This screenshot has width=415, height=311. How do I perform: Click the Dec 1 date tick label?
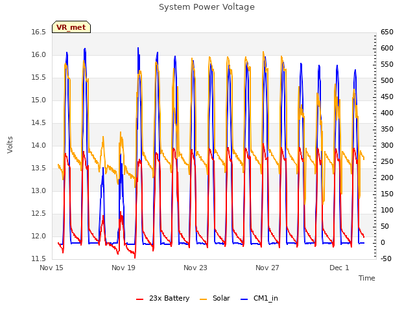click(x=339, y=268)
